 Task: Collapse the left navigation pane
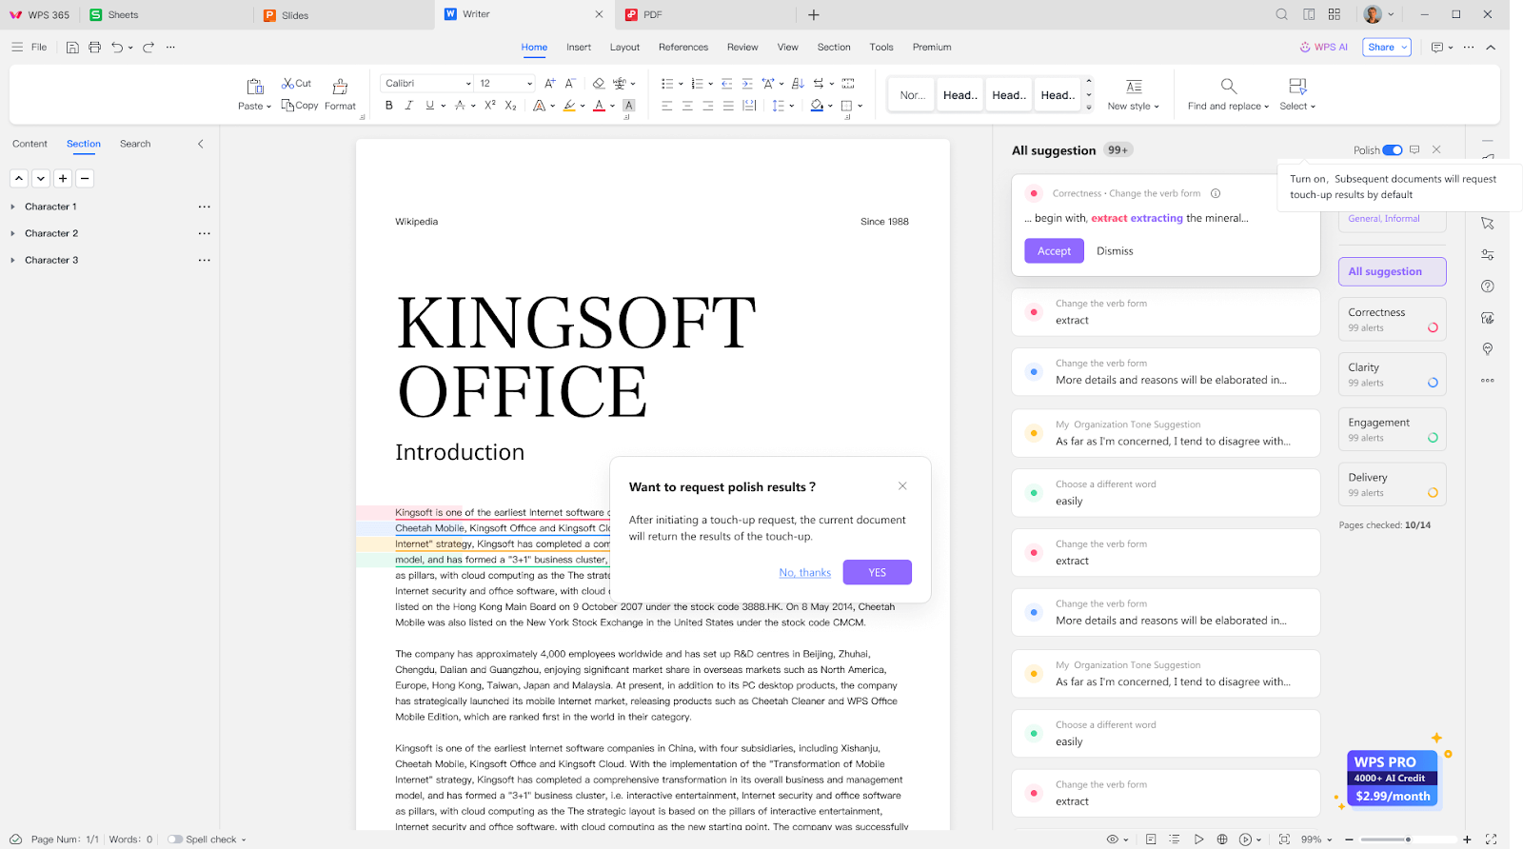(x=200, y=145)
